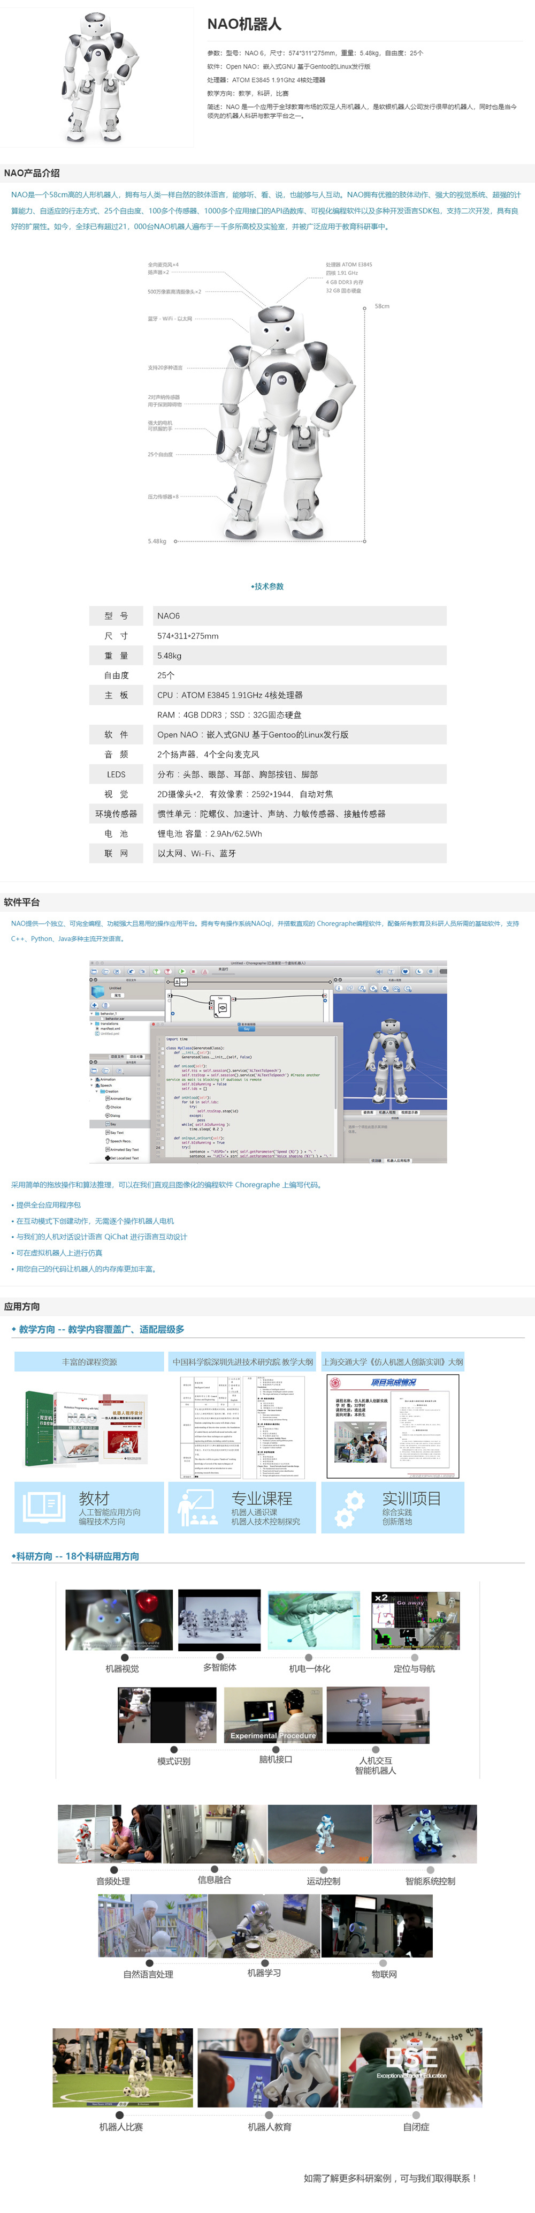Viewport: 535px width, 2213px height.
Task: Click the 教材 card title
Action: 94,1497
